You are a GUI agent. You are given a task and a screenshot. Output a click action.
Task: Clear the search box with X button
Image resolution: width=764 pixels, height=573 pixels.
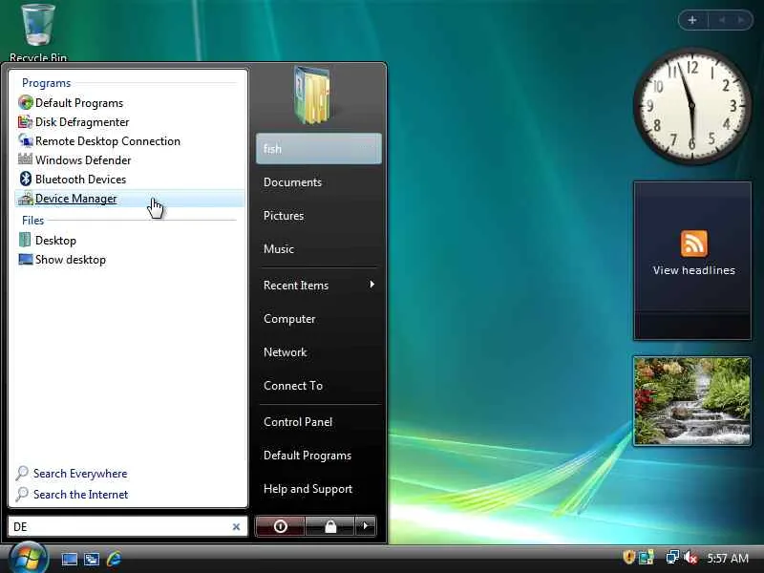[x=236, y=527]
